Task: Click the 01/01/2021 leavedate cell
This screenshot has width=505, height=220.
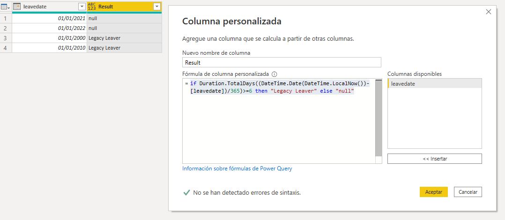Action: (x=49, y=19)
